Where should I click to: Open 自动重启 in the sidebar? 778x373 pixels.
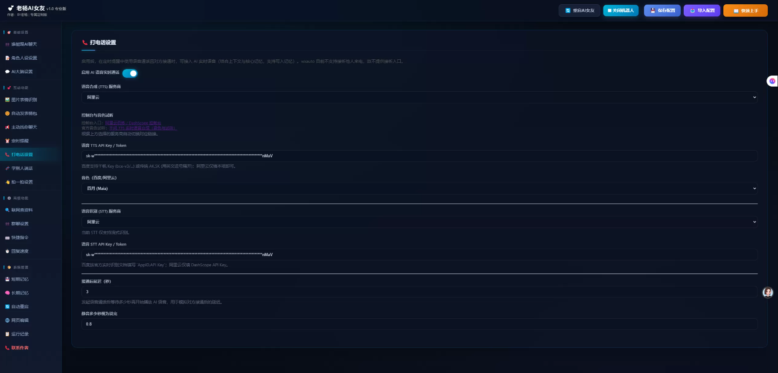point(31,307)
